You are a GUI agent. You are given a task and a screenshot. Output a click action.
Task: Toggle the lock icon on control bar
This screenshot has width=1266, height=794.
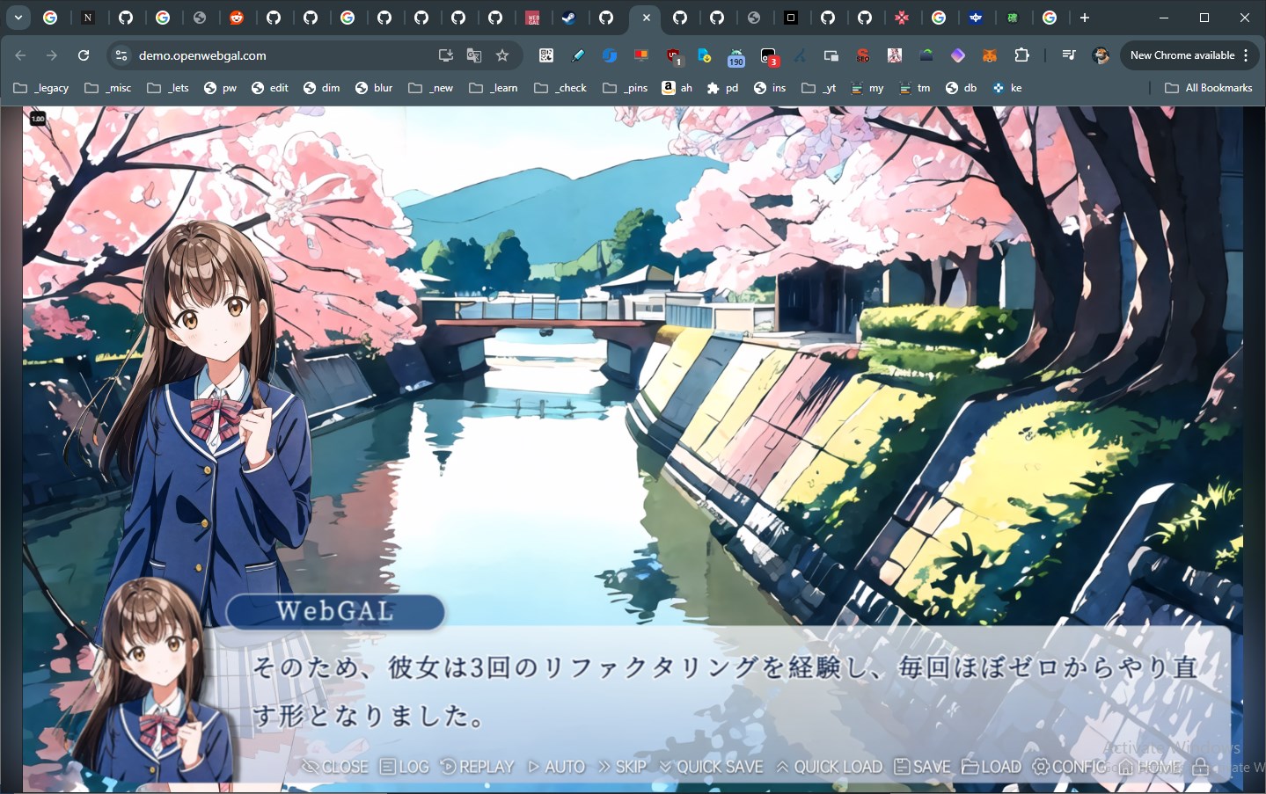coord(1201,767)
